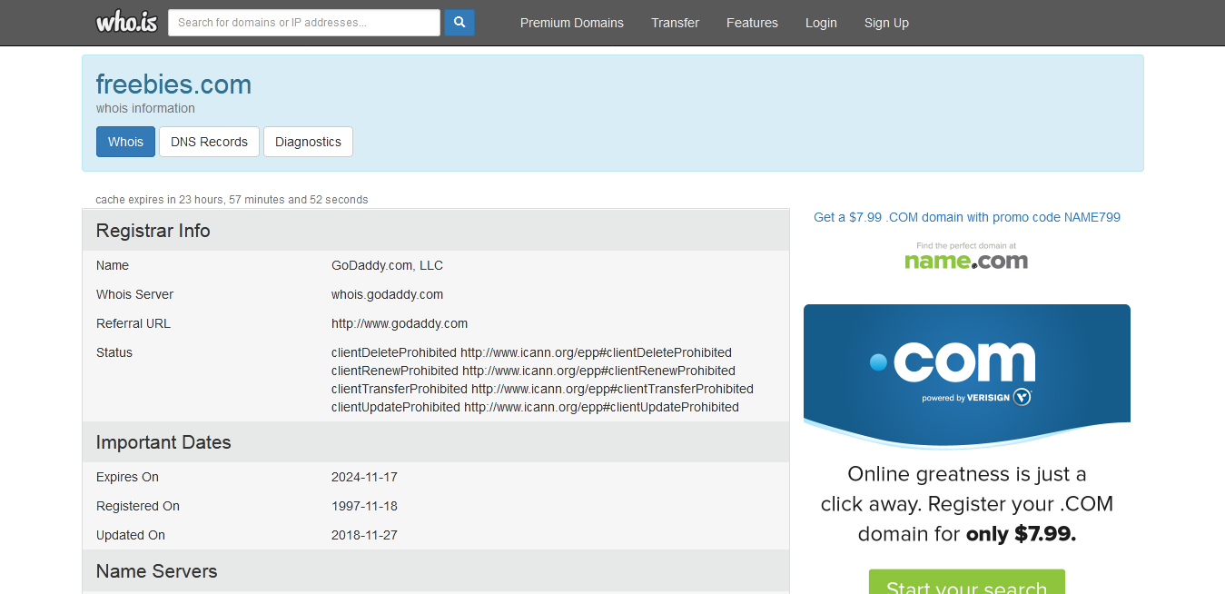Screen dimensions: 1225x594
Task: Switch to the Diagnostics tab
Action: click(x=308, y=142)
